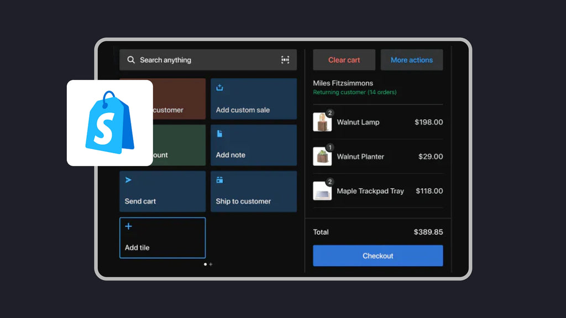This screenshot has height=318, width=566.
Task: Open customer Miles Fitzsimmons details
Action: 343,83
